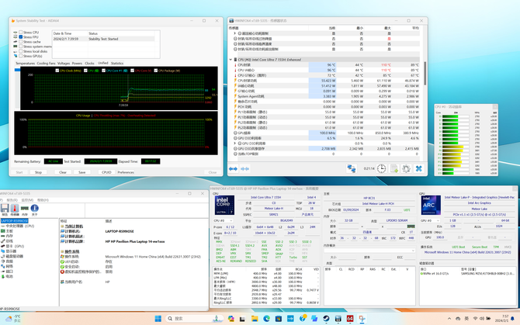Open Steam from the taskbar
This screenshot has width=520, height=325.
pos(326,319)
